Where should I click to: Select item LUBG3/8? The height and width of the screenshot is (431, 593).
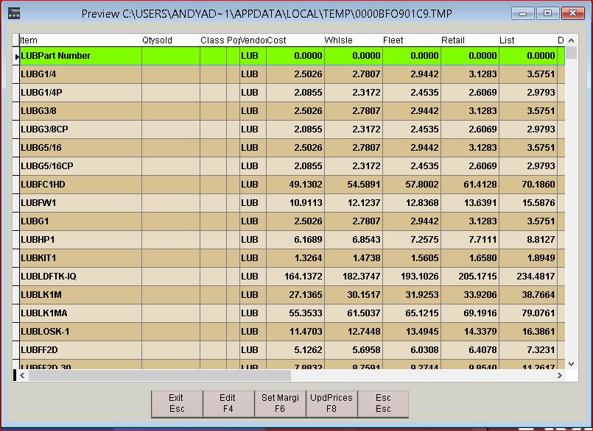click(80, 111)
